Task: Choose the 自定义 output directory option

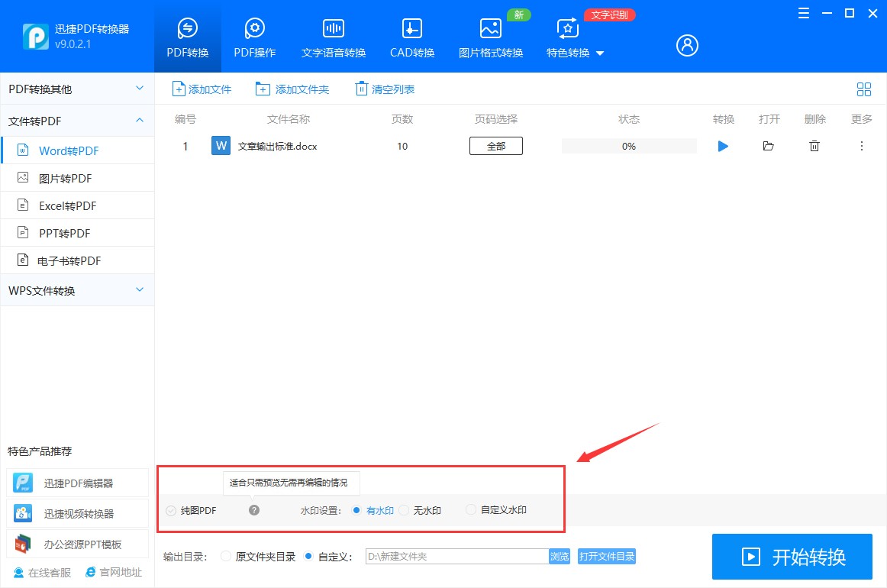Action: pyautogui.click(x=308, y=556)
